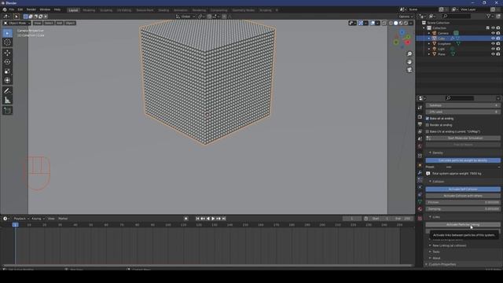The image size is (503, 283).
Task: Click Start Molecular Simulation button
Action: coord(463,138)
